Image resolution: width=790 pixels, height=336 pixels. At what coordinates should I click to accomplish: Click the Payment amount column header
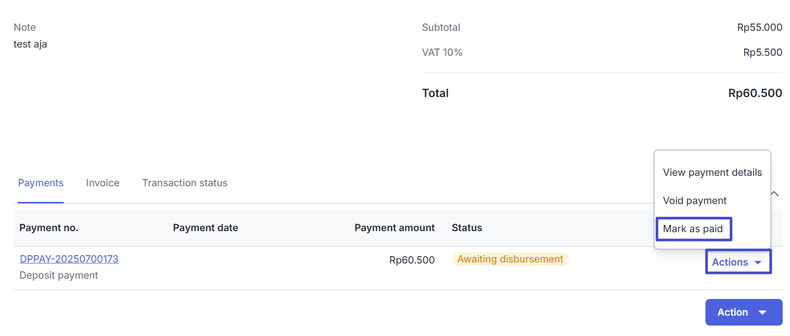(x=394, y=228)
